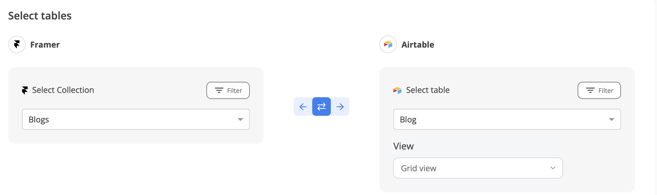Click the Airtable logo in the header

(388, 44)
